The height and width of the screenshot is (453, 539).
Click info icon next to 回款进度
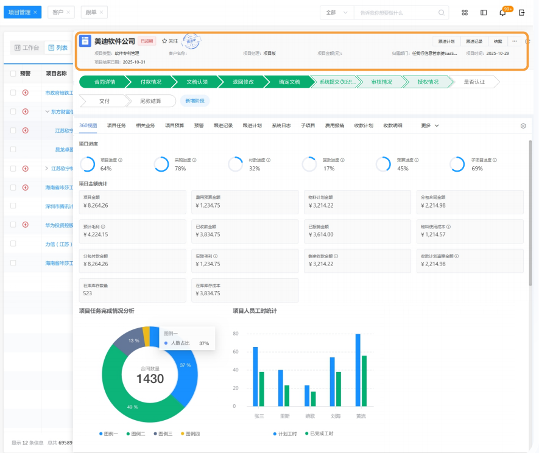(342, 160)
